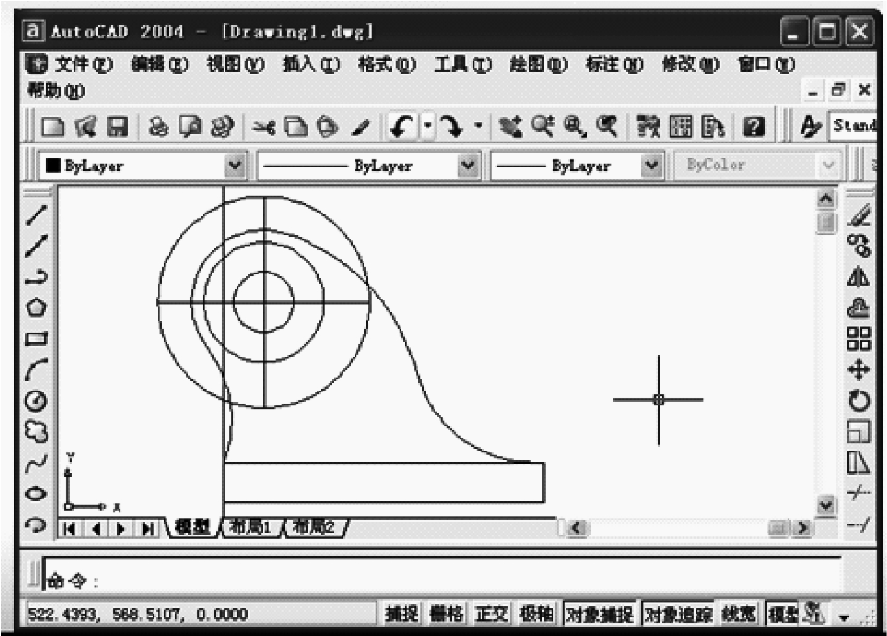Open the 绘图 Draw menu
The image size is (887, 636).
tap(538, 64)
